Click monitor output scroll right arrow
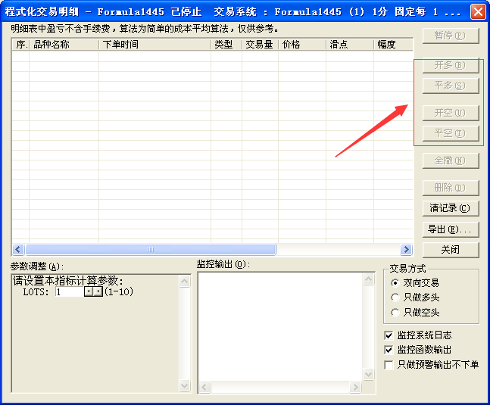 (x=355, y=387)
